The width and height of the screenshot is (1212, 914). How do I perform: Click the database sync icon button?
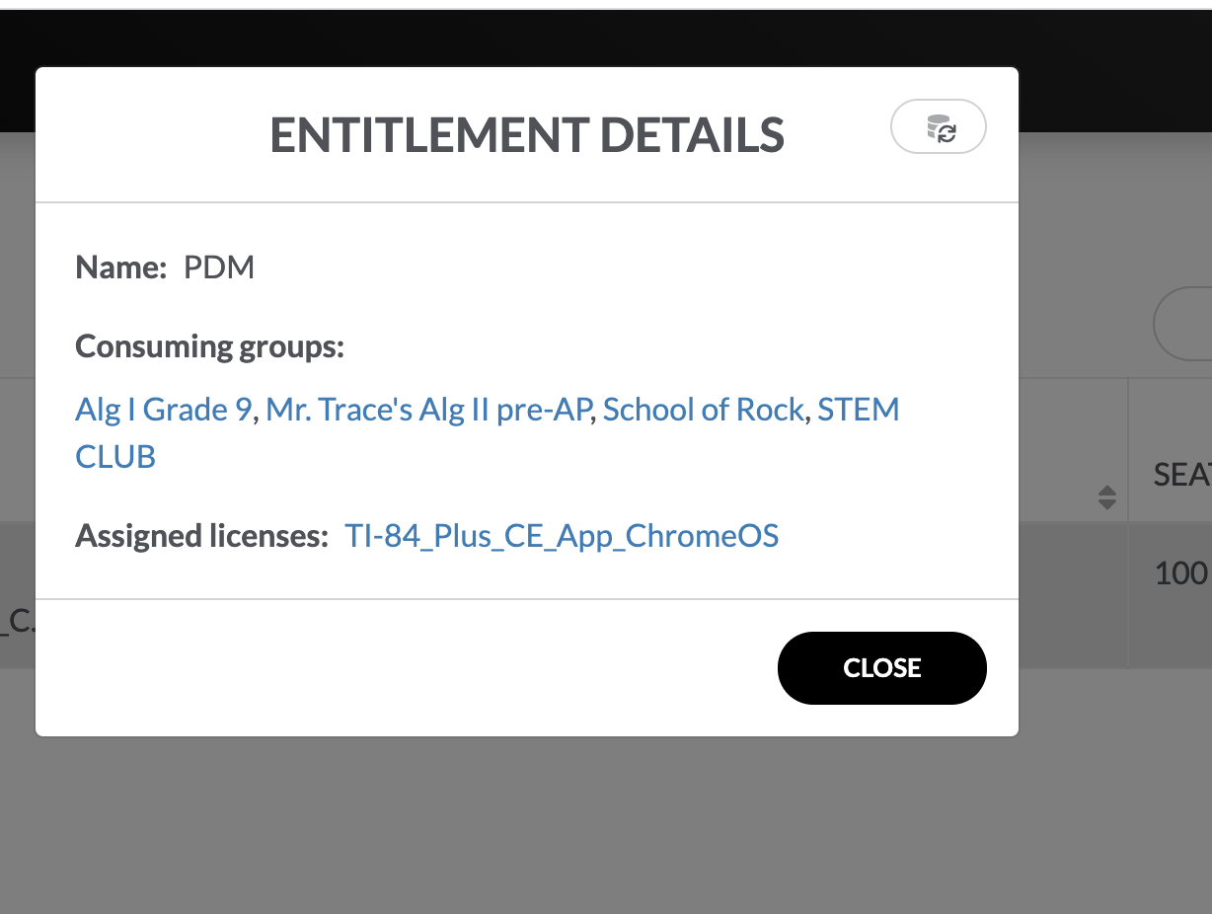point(939,127)
